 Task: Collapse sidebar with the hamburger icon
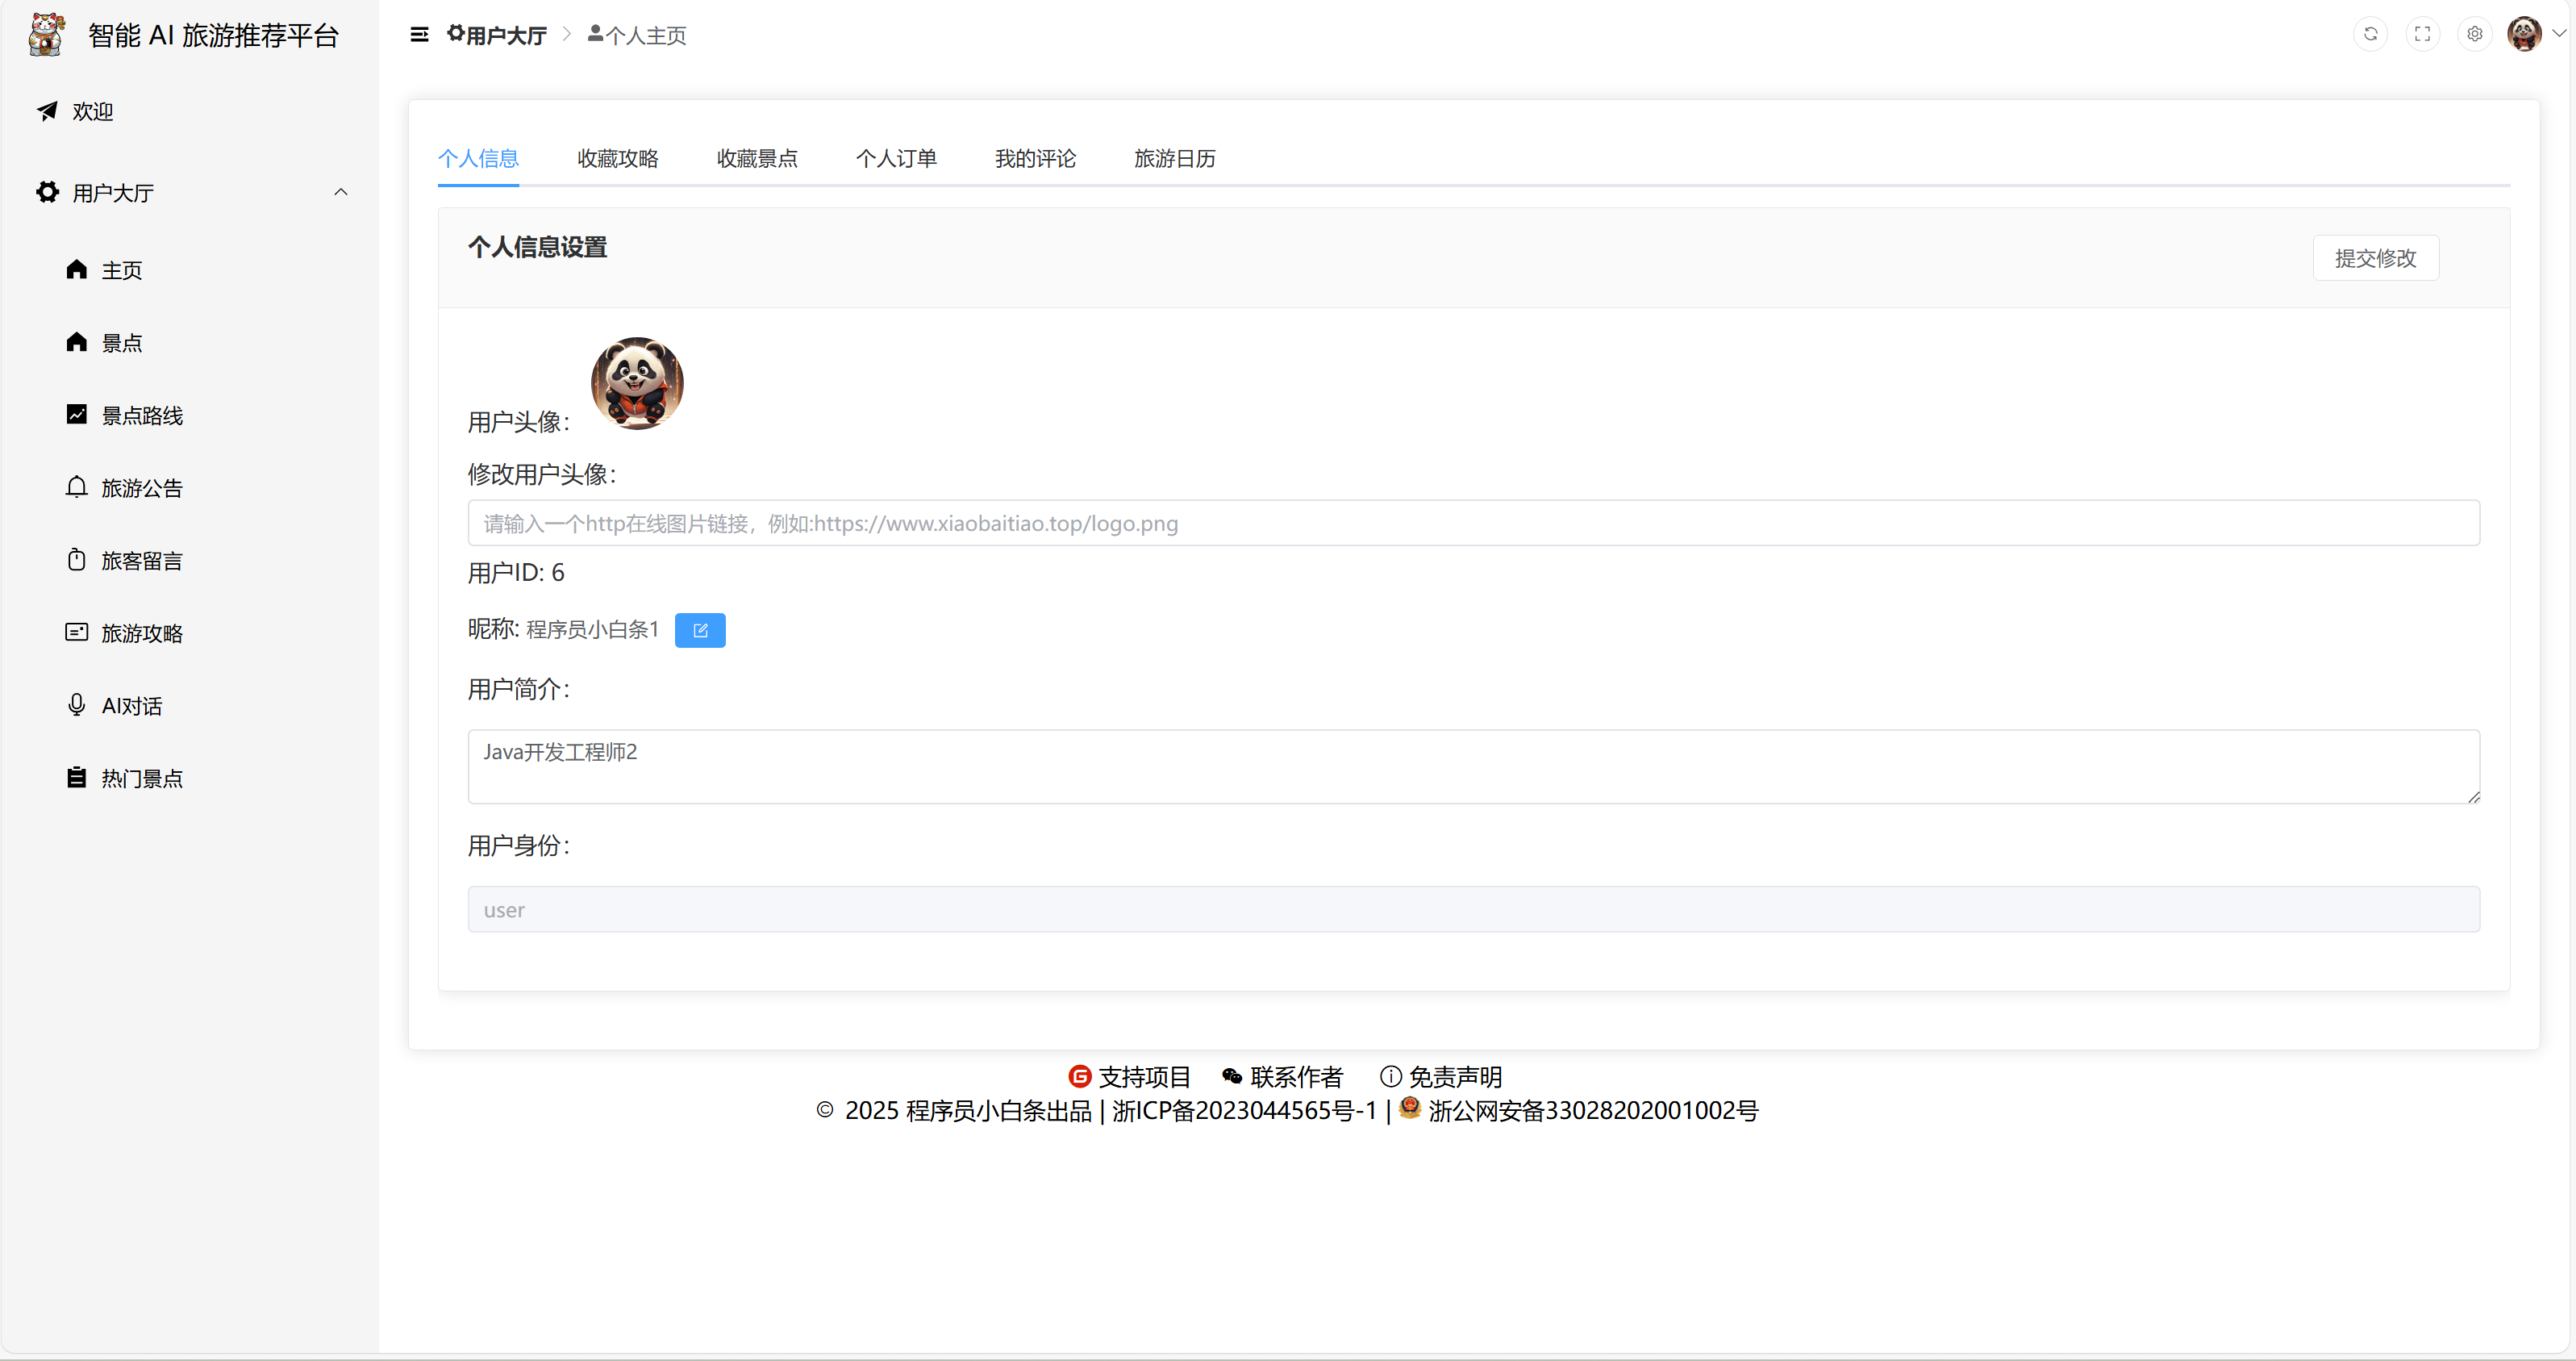[x=419, y=35]
